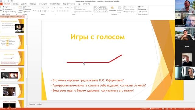Viewport: 195px width, 110px height.
Task: Click the Заменить replace button
Action: click(143, 9)
